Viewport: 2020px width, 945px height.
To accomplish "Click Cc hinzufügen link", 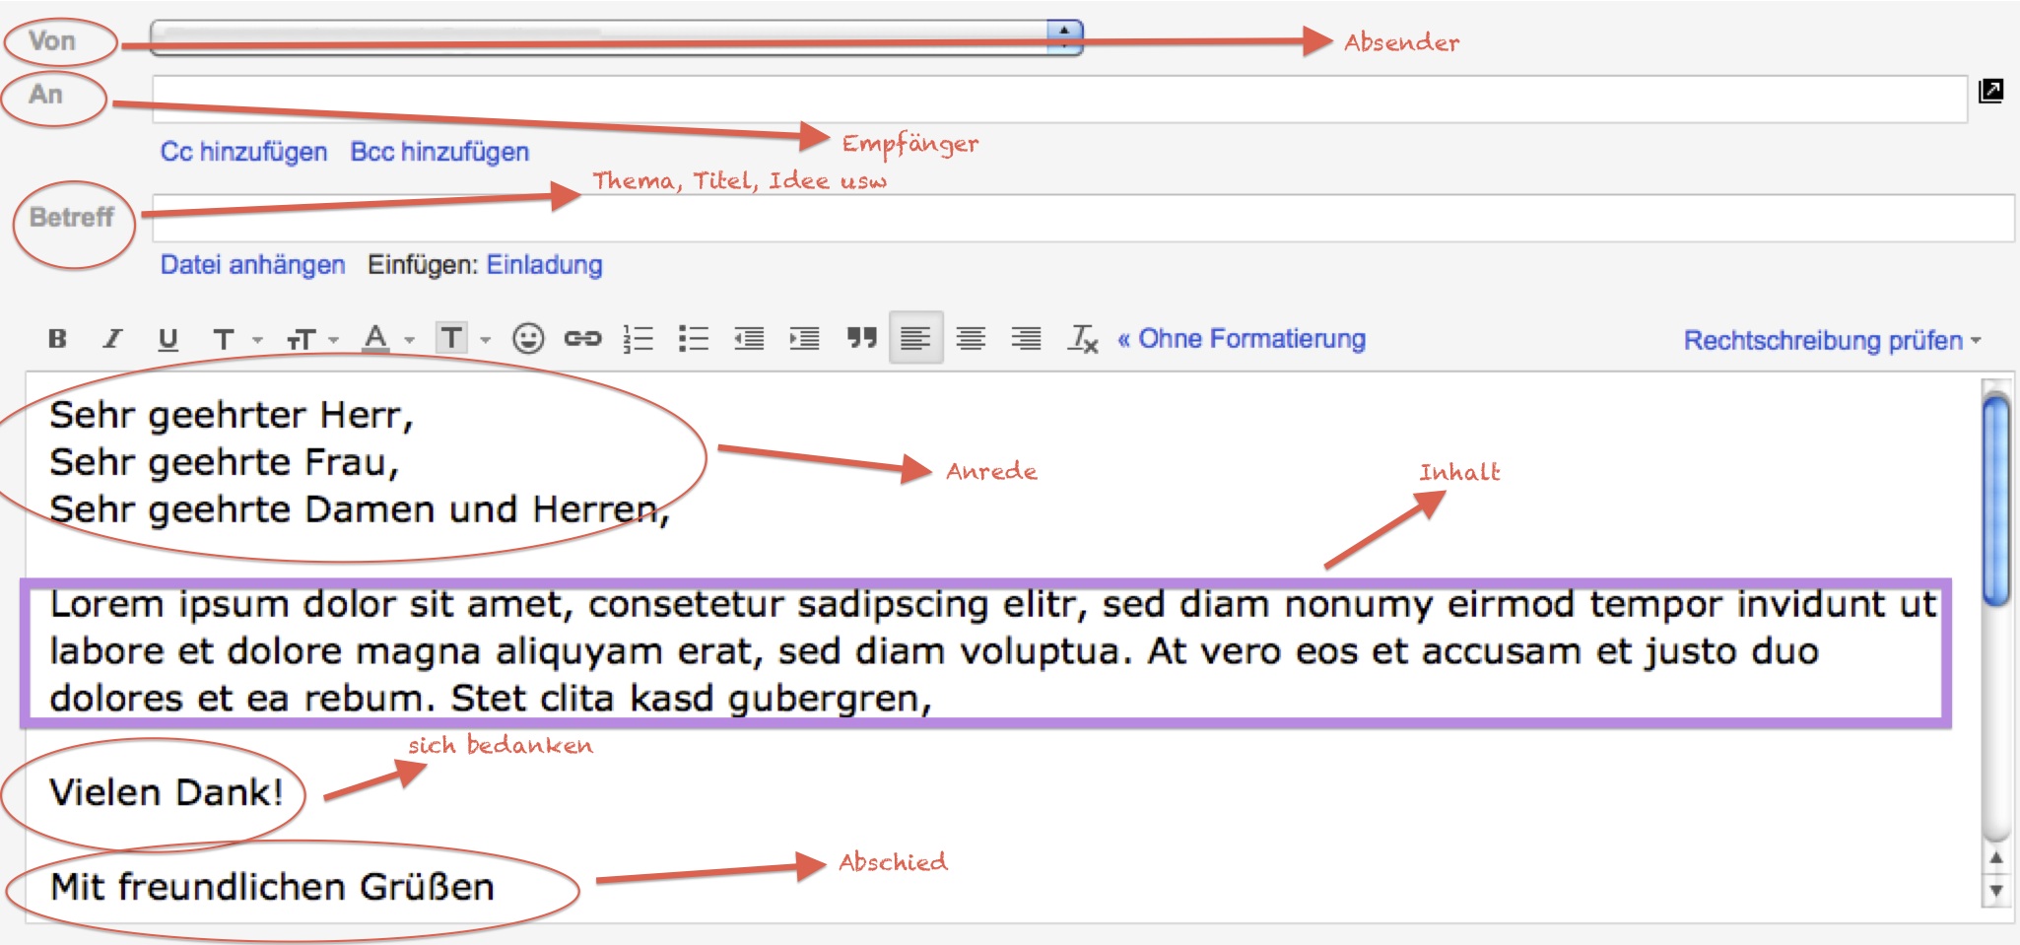I will [243, 152].
